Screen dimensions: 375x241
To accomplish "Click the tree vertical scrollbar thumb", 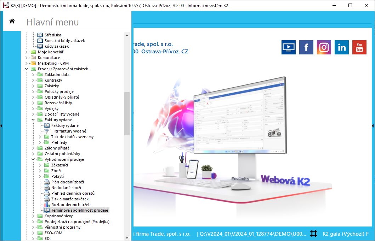I will [x=127, y=114].
